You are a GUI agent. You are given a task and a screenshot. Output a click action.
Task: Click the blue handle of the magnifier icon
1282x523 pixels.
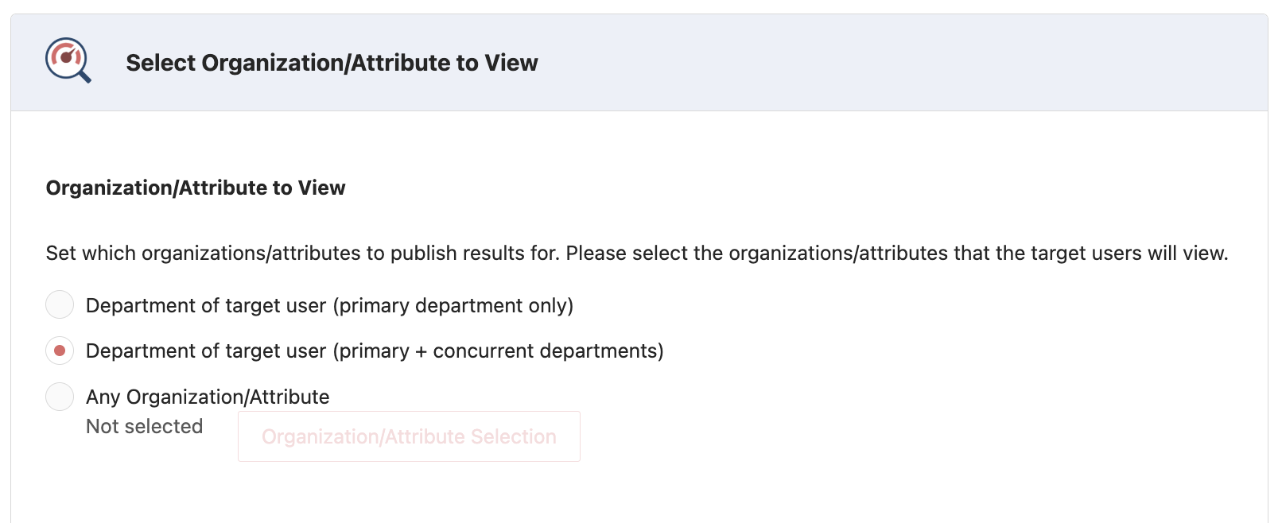(84, 76)
